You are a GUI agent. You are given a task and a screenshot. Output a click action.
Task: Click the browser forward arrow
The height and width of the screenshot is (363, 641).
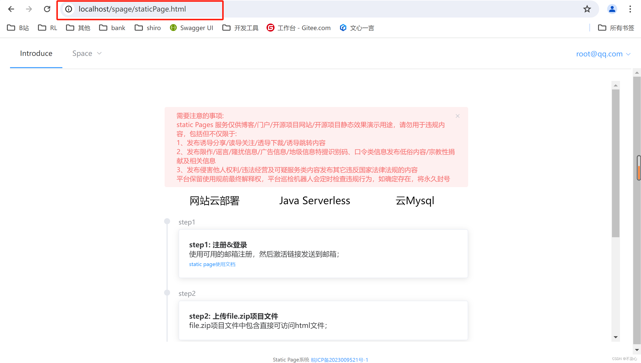(29, 9)
